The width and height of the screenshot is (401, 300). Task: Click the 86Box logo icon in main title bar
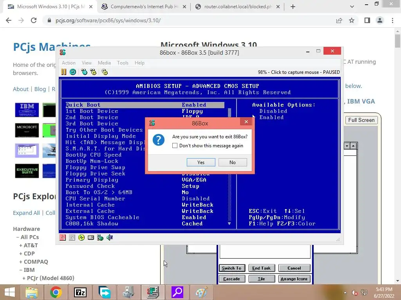pos(63,52)
